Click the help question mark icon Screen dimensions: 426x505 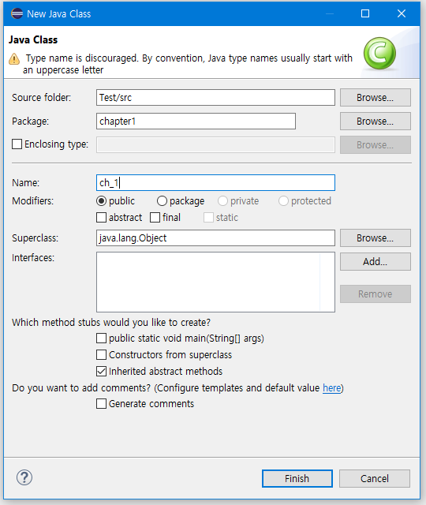point(24,477)
